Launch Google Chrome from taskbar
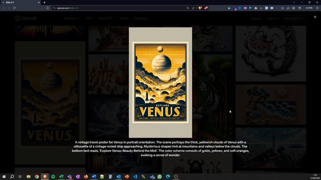Image resolution: width=321 pixels, height=180 pixels. tap(37, 176)
